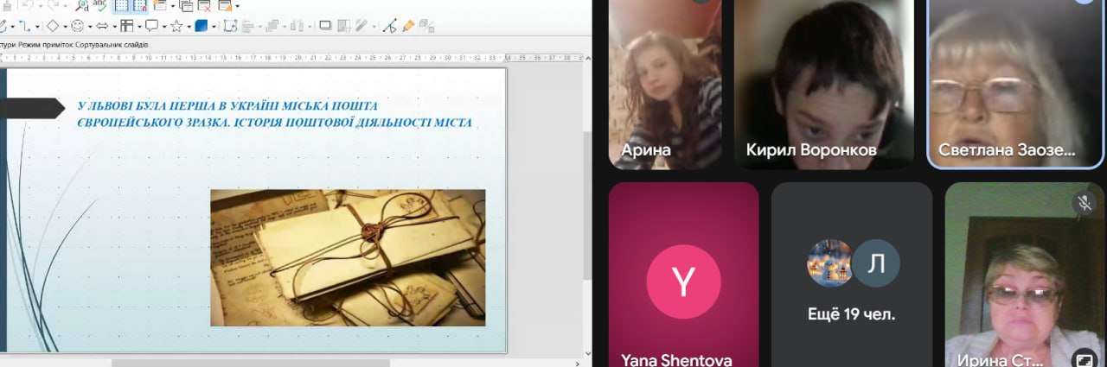This screenshot has height=367, width=1107.
Task: Select the diamond basic shapes tool
Action: click(52, 26)
